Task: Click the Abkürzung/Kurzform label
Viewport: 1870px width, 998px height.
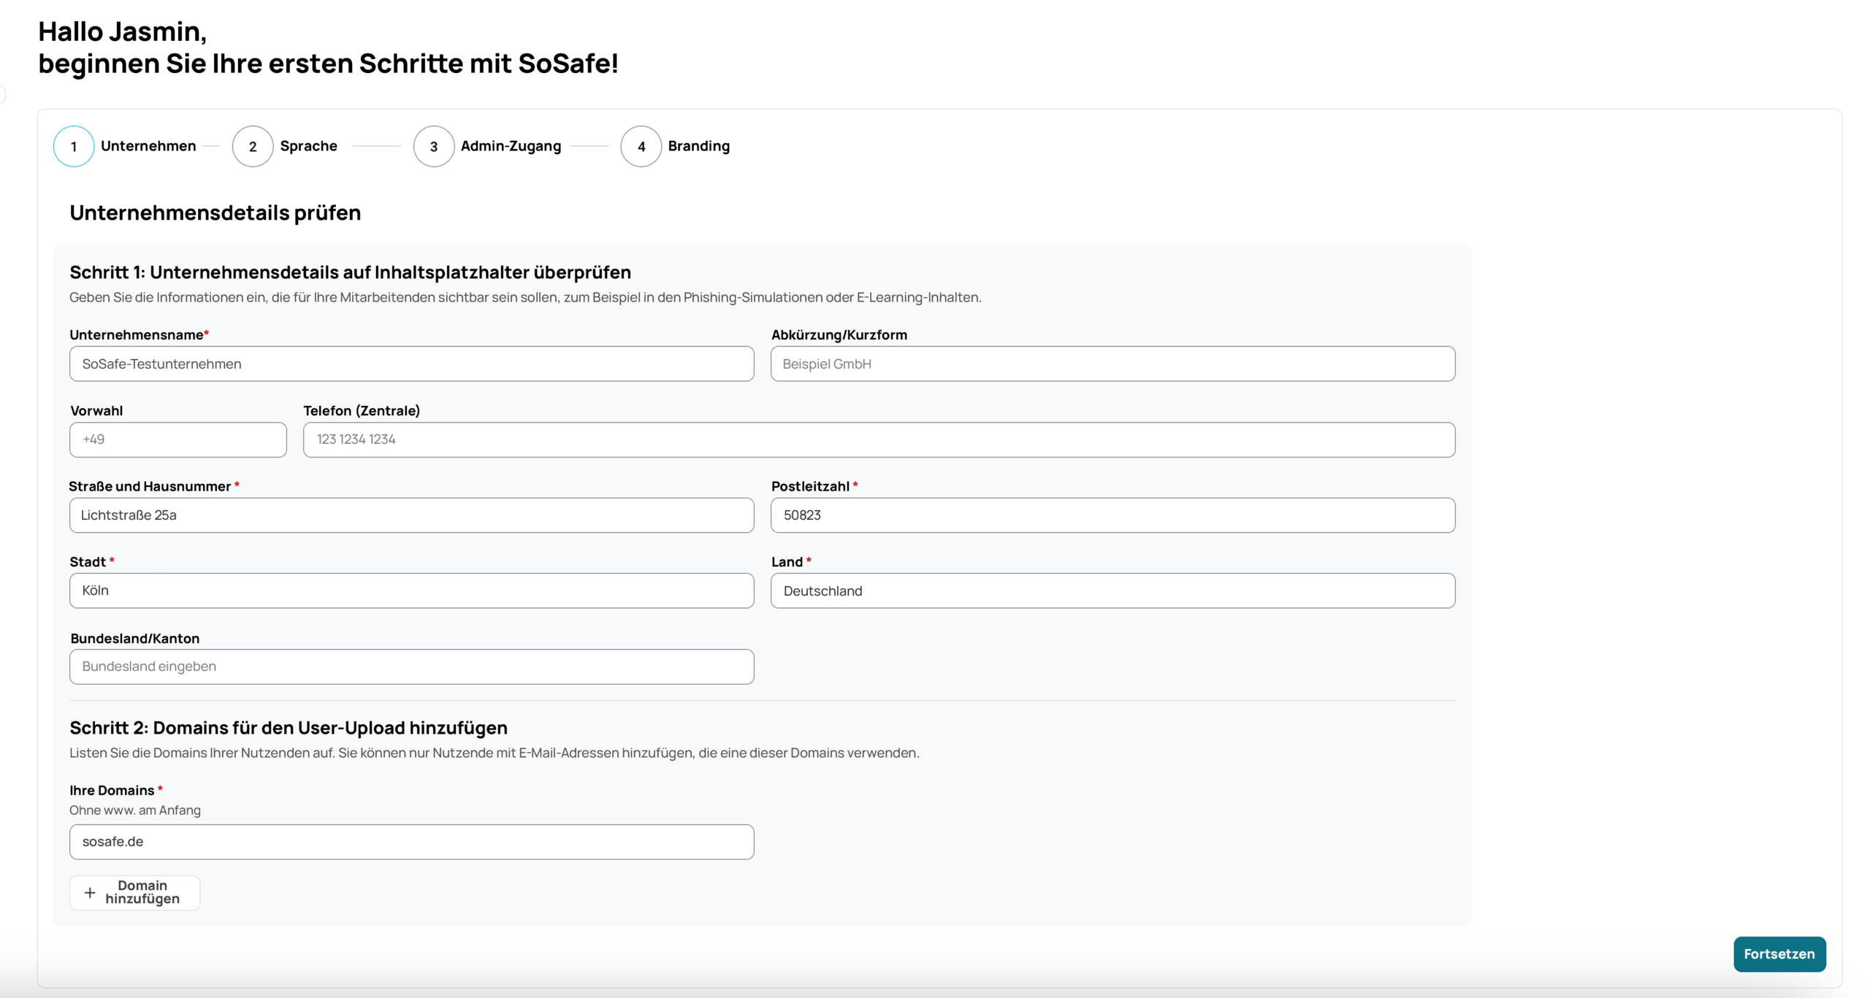Action: [x=839, y=335]
